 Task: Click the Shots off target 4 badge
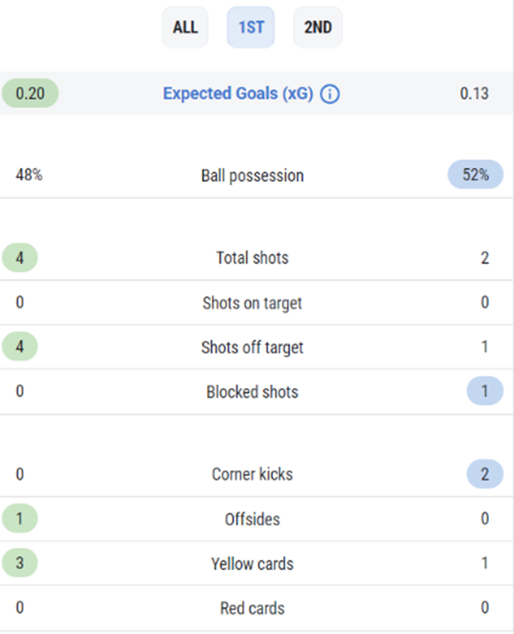coord(19,346)
